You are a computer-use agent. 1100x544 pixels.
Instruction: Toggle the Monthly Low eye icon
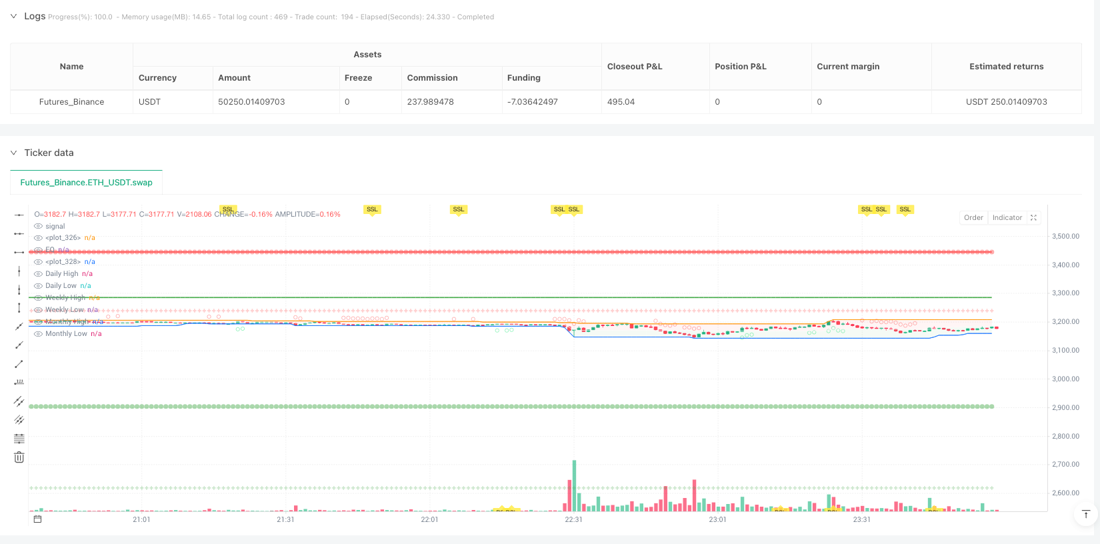pos(39,334)
